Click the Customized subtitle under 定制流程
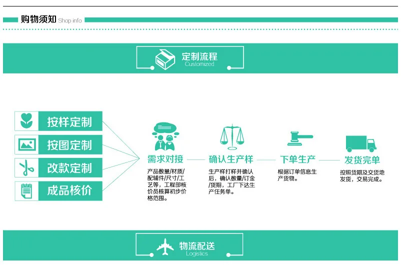 199,64
